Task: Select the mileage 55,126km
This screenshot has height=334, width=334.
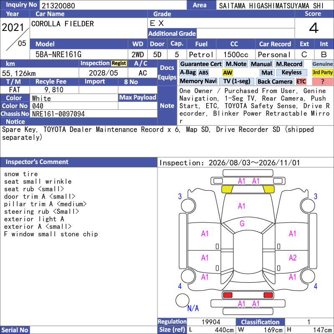Action: [19, 73]
